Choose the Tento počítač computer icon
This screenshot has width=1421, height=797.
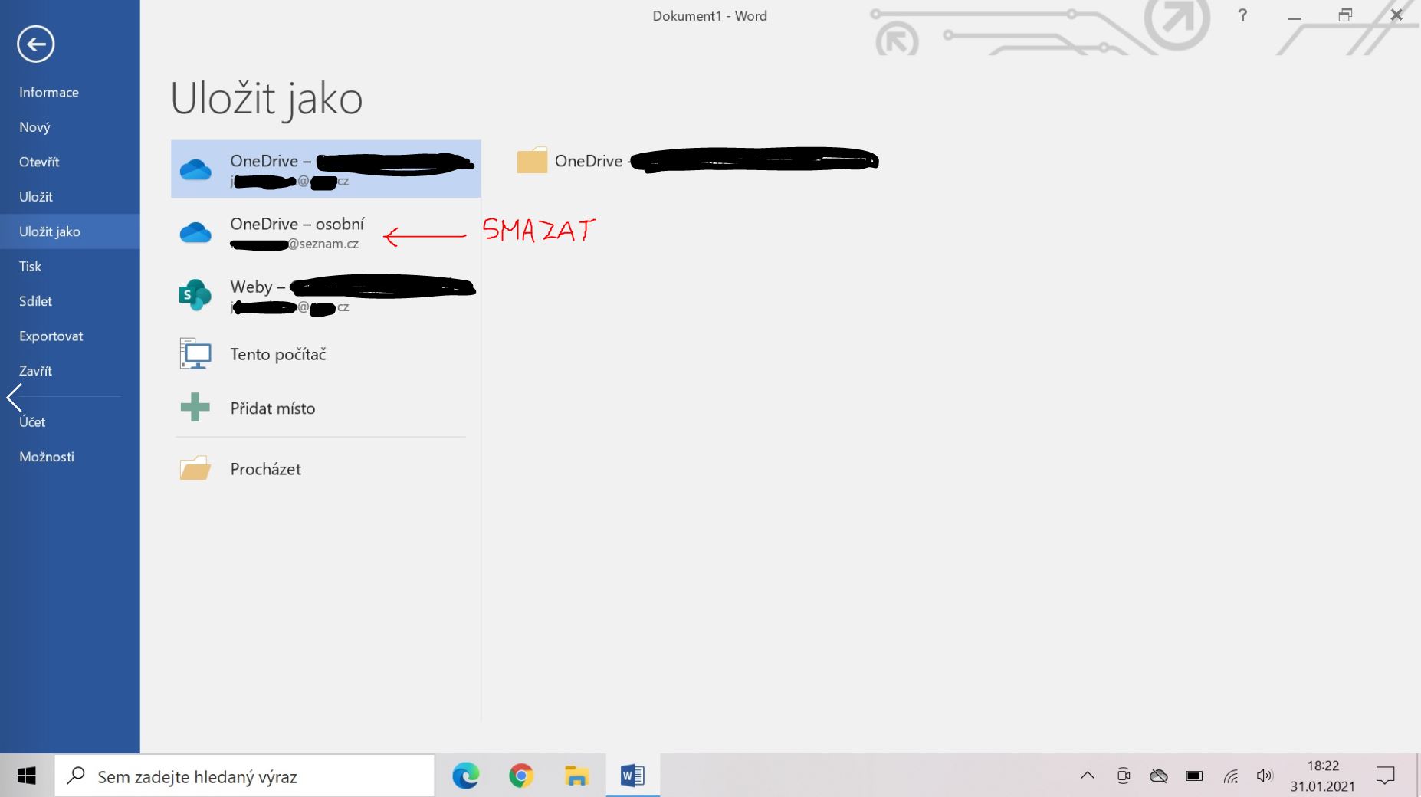pyautogui.click(x=195, y=354)
